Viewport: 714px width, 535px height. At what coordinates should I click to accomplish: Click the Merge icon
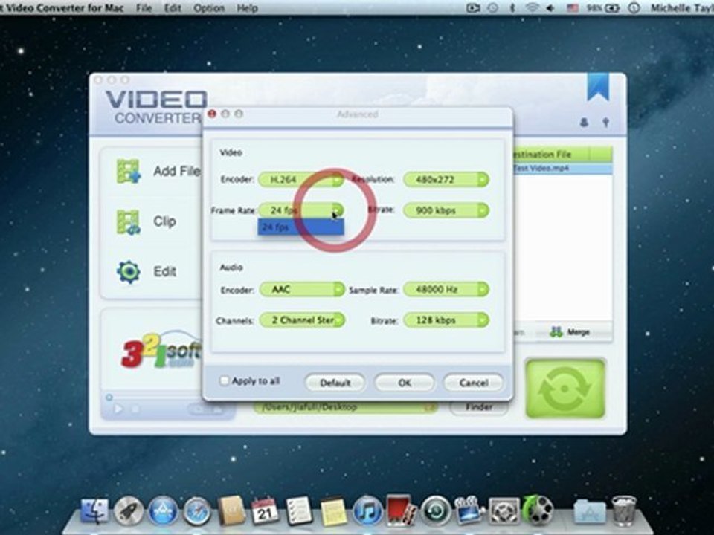click(x=556, y=331)
